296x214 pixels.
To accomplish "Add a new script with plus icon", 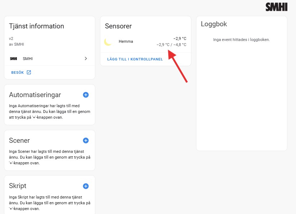I will click(86, 186).
